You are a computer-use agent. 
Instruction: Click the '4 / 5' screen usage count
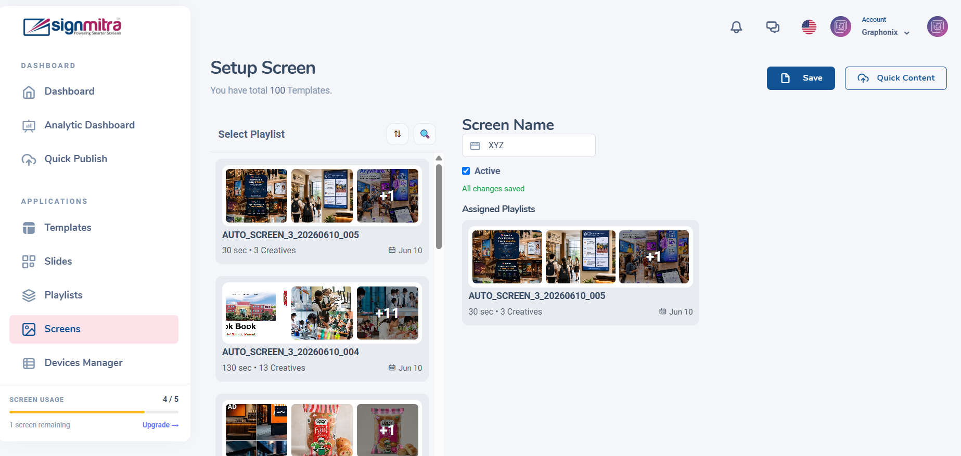(171, 399)
